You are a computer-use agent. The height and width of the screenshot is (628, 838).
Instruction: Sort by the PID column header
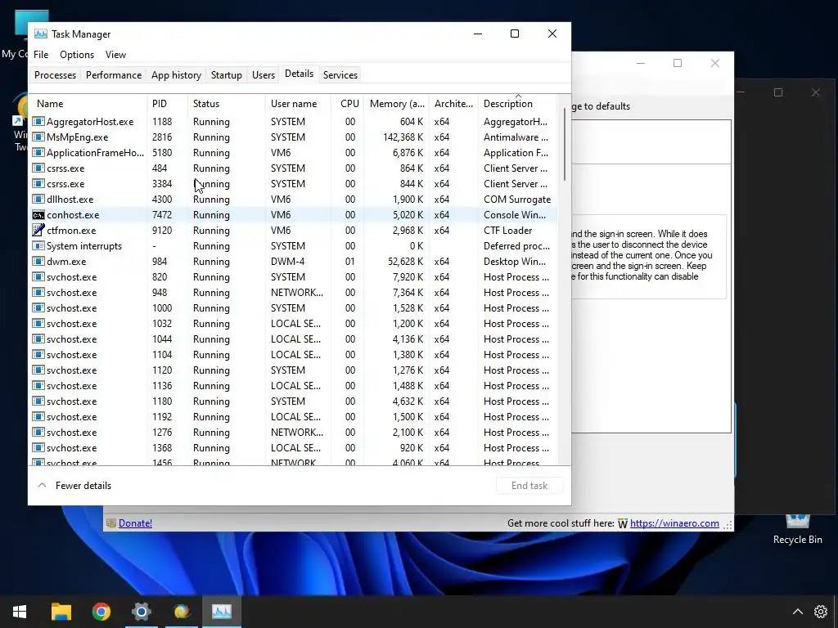pos(167,104)
